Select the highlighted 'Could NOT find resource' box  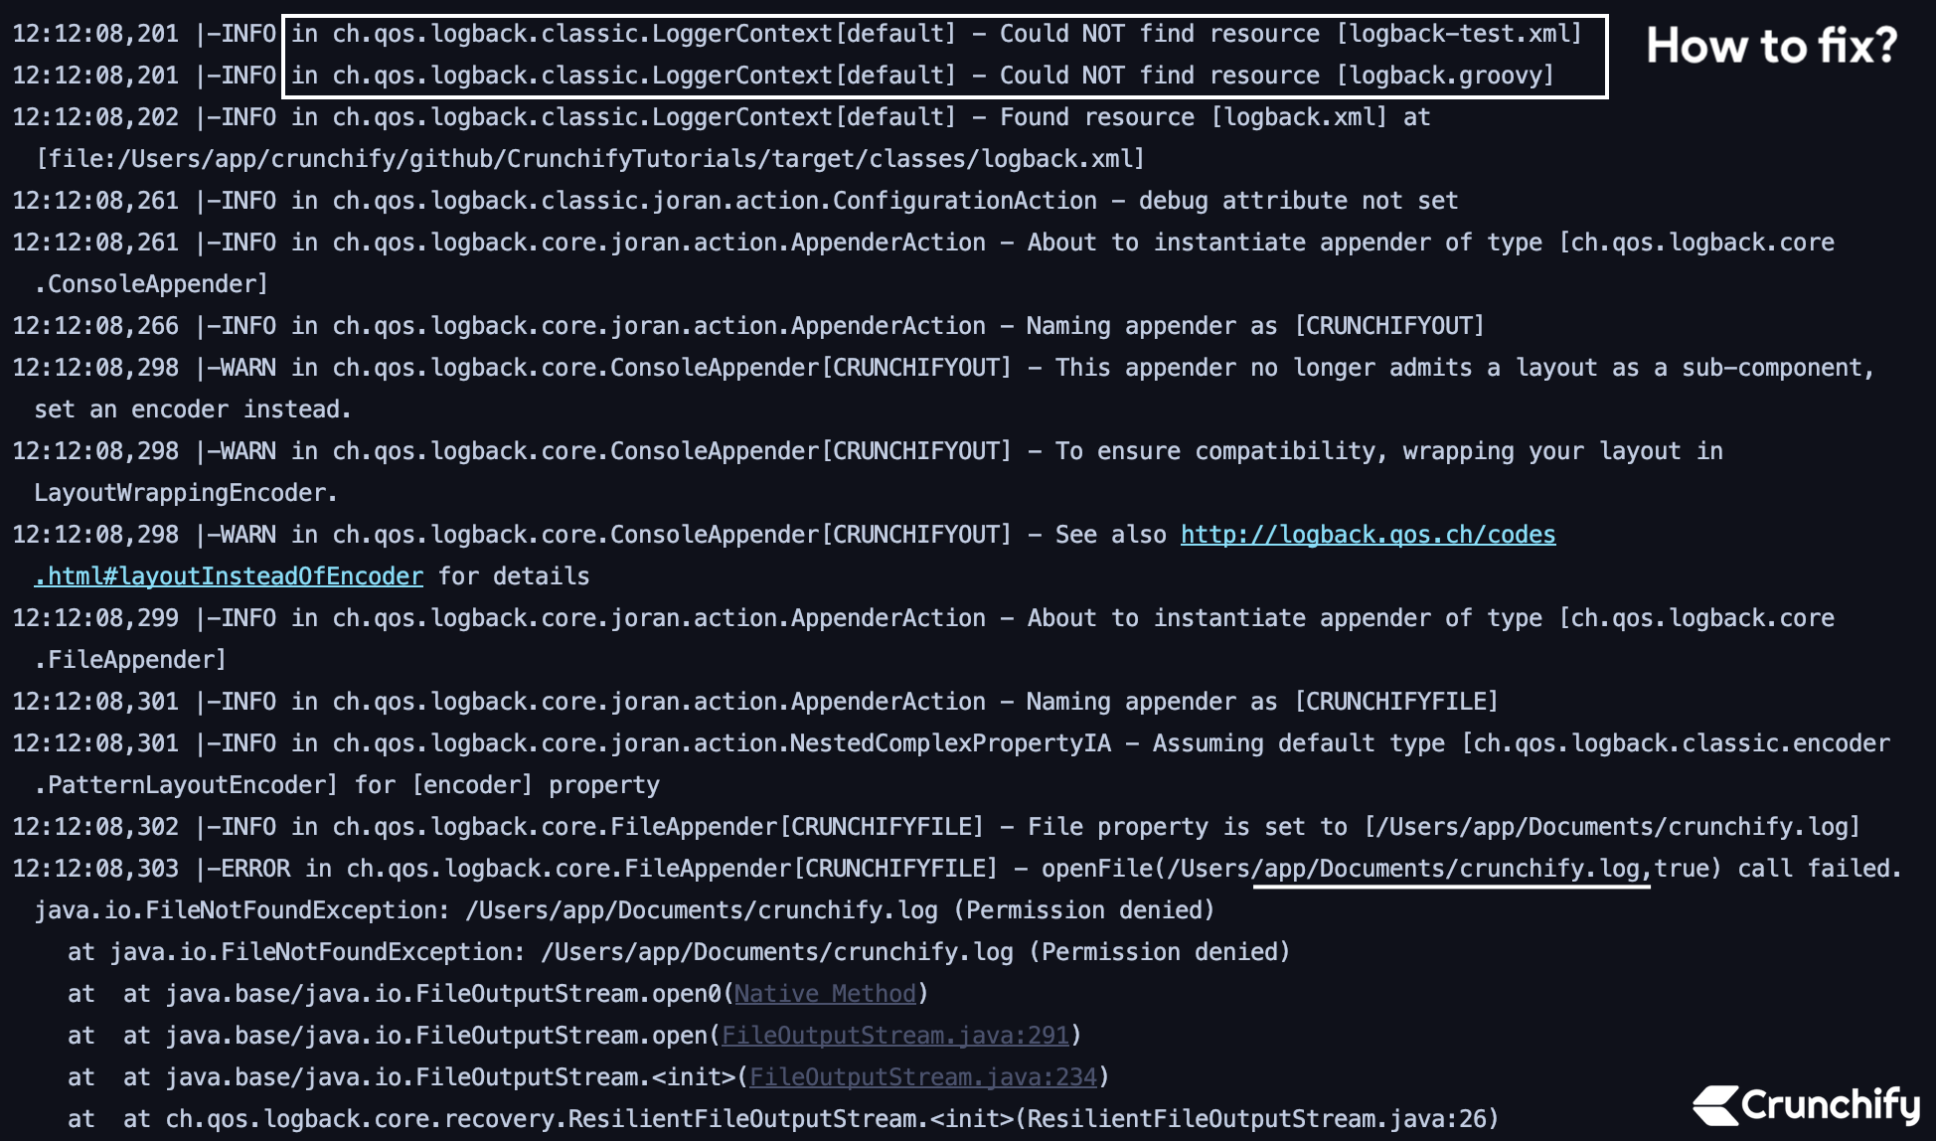coord(944,54)
